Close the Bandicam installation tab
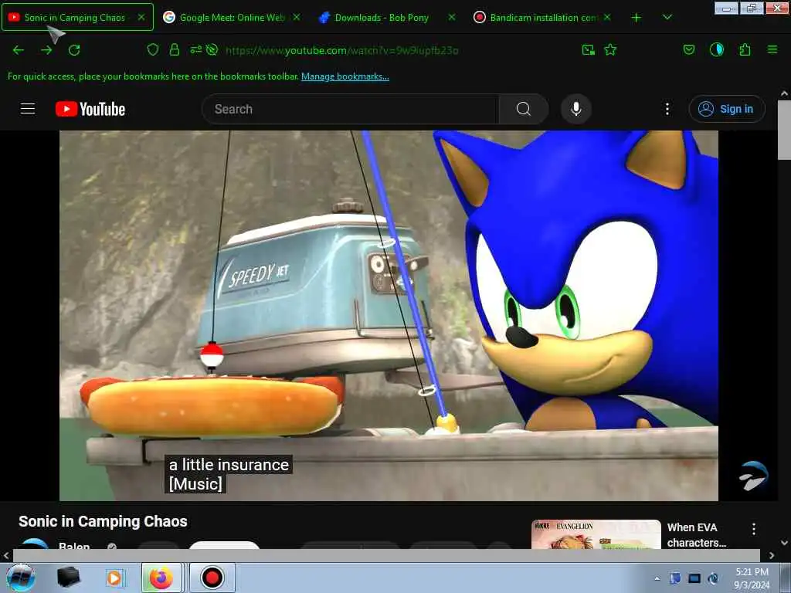The image size is (791, 593). pos(607,17)
